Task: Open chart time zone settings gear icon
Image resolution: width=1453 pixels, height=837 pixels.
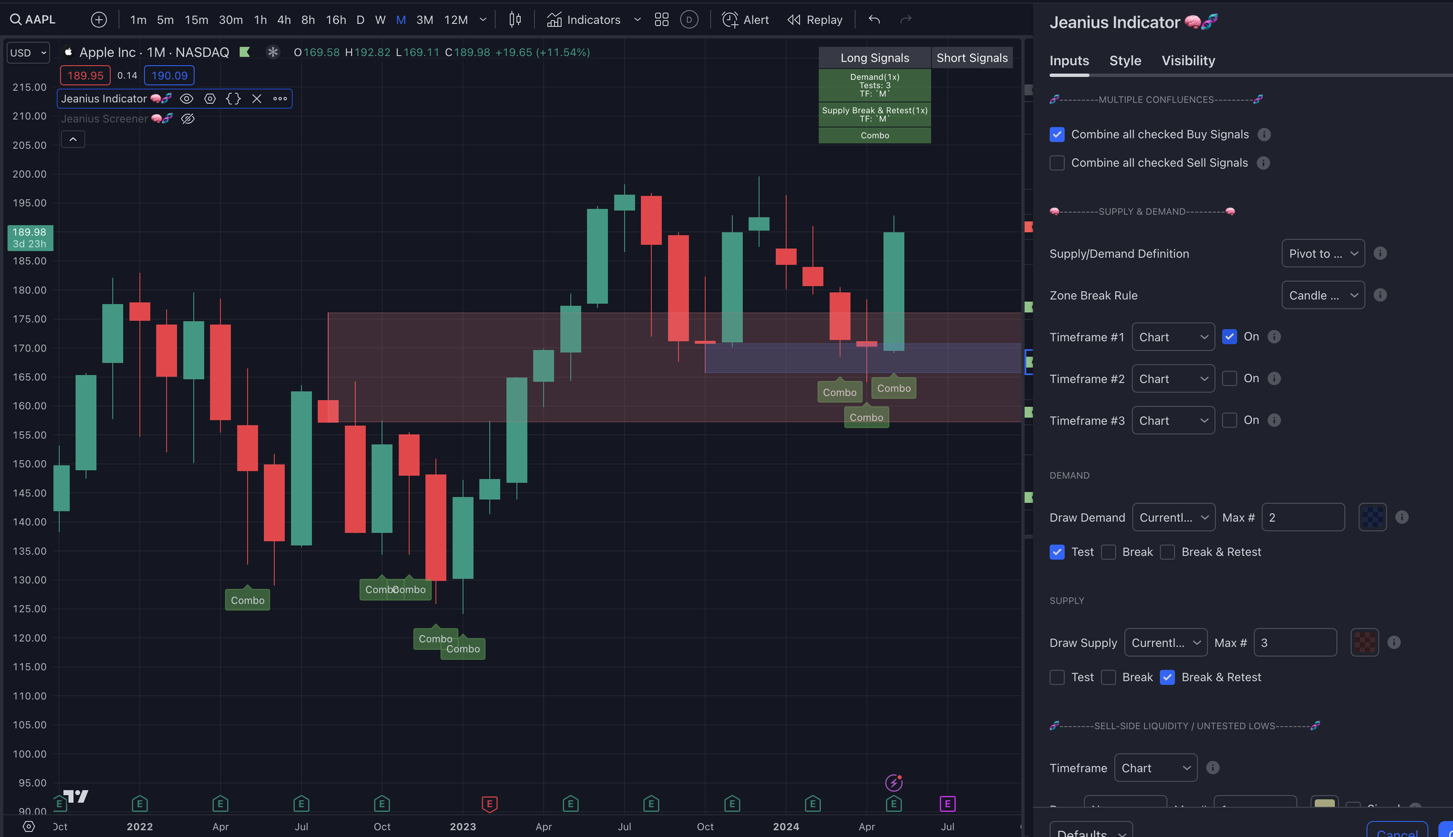Action: (x=28, y=826)
